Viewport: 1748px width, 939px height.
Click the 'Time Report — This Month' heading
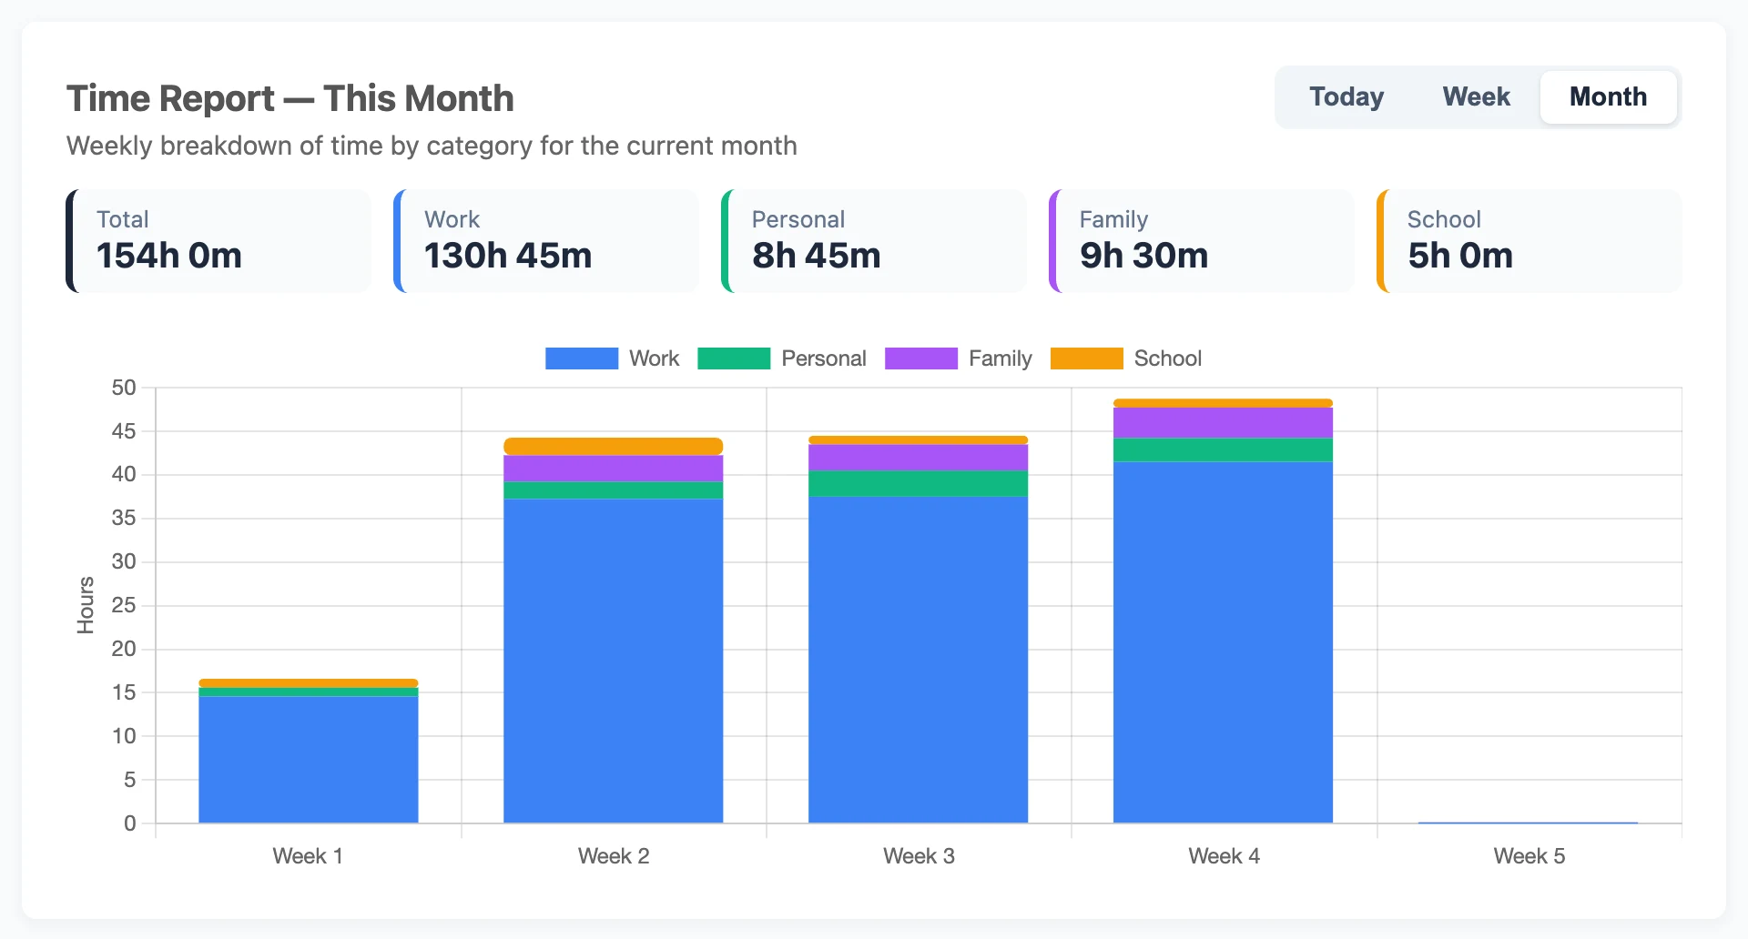point(290,98)
